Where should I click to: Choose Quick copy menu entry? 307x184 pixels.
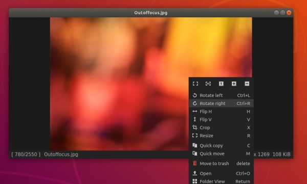(221, 145)
